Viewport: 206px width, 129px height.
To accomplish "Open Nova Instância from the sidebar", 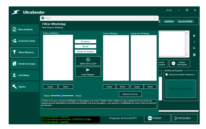I will tap(24, 30).
